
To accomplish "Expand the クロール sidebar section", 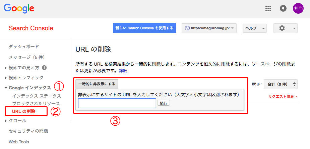I will point(17,121).
